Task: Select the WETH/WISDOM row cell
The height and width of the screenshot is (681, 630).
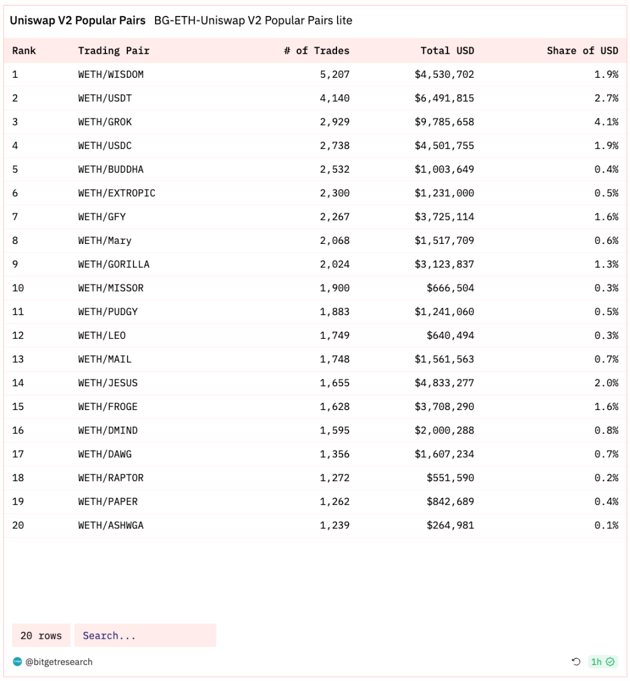Action: [x=111, y=74]
